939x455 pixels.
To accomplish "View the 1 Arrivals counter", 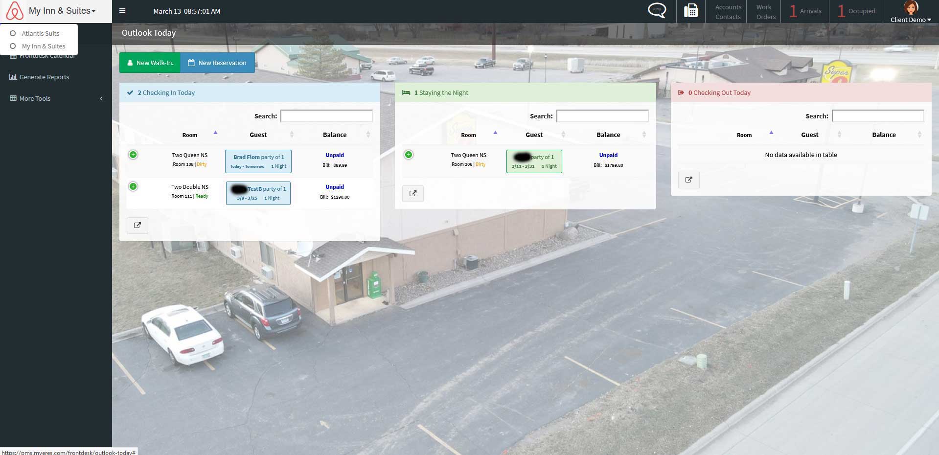I will click(x=805, y=11).
